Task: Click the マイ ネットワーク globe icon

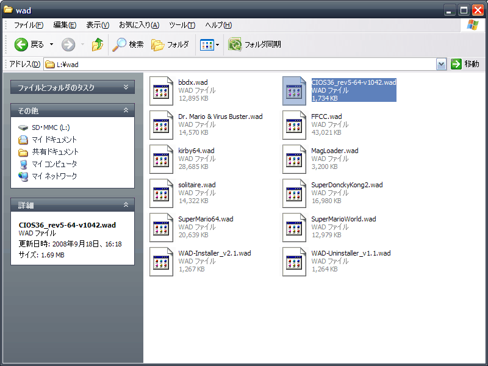Action: point(23,176)
